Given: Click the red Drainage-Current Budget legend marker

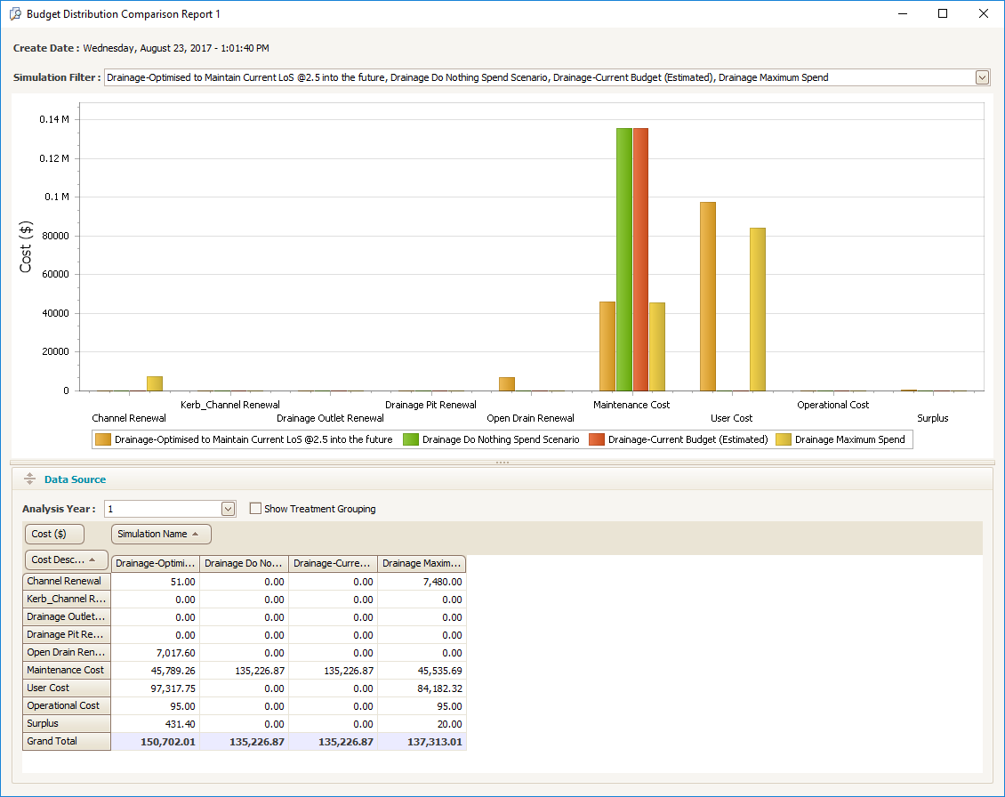Looking at the screenshot, I should point(596,439).
